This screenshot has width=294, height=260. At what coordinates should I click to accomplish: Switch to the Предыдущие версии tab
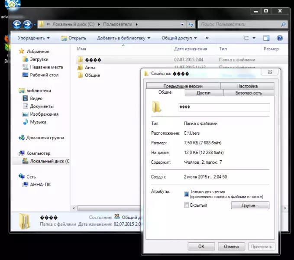tap(183, 86)
